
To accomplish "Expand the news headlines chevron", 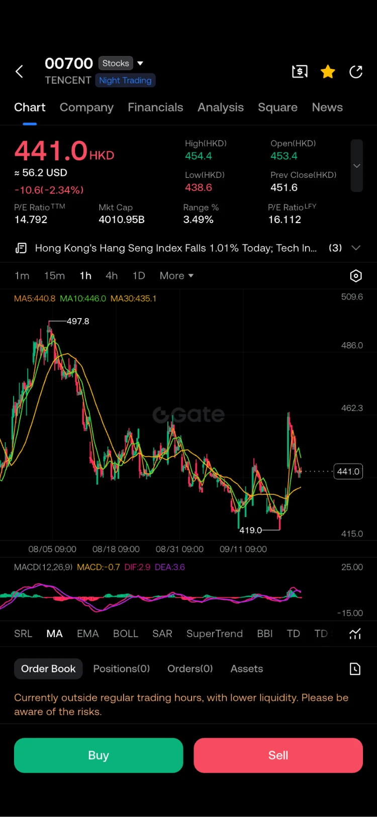I will tap(356, 248).
